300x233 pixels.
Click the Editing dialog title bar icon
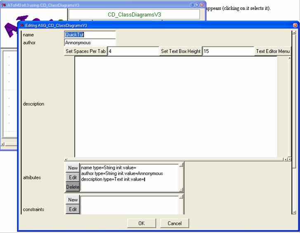coord(22,25)
